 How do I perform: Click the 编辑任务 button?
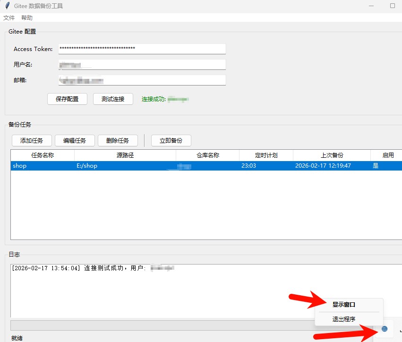pyautogui.click(x=75, y=140)
